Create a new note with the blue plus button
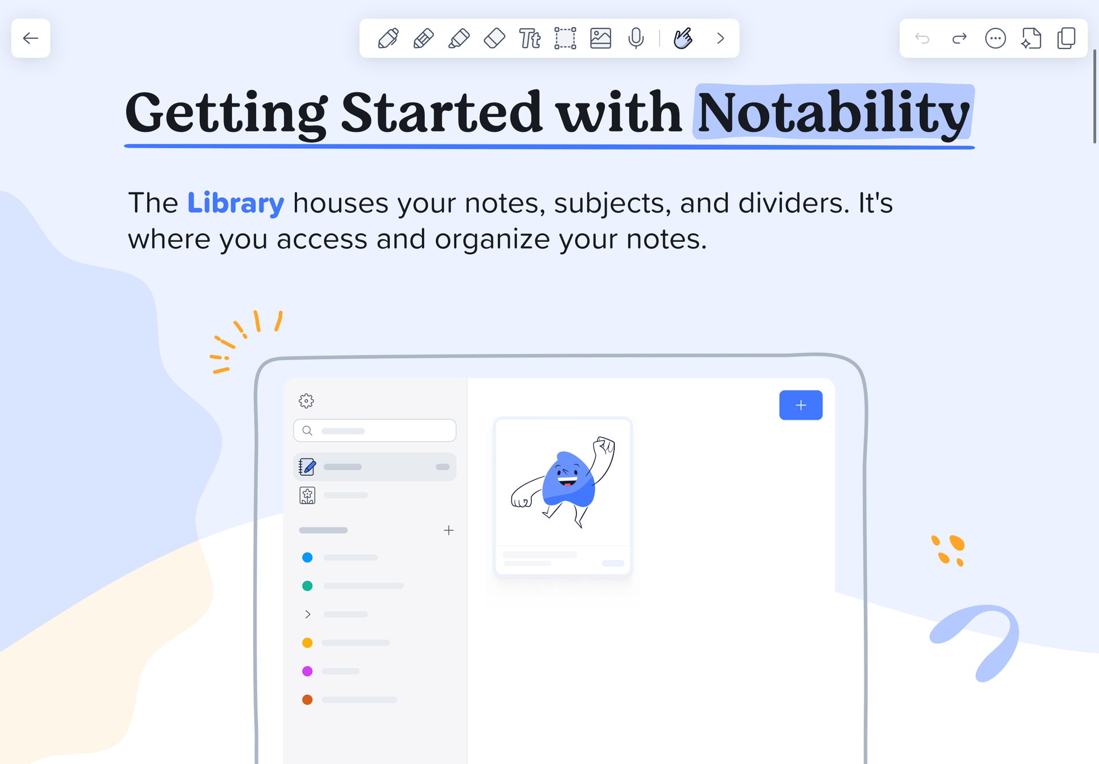The image size is (1099, 764). point(801,405)
